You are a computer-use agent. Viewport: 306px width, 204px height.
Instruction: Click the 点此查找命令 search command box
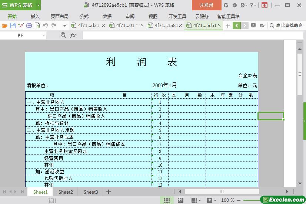coord(286,25)
